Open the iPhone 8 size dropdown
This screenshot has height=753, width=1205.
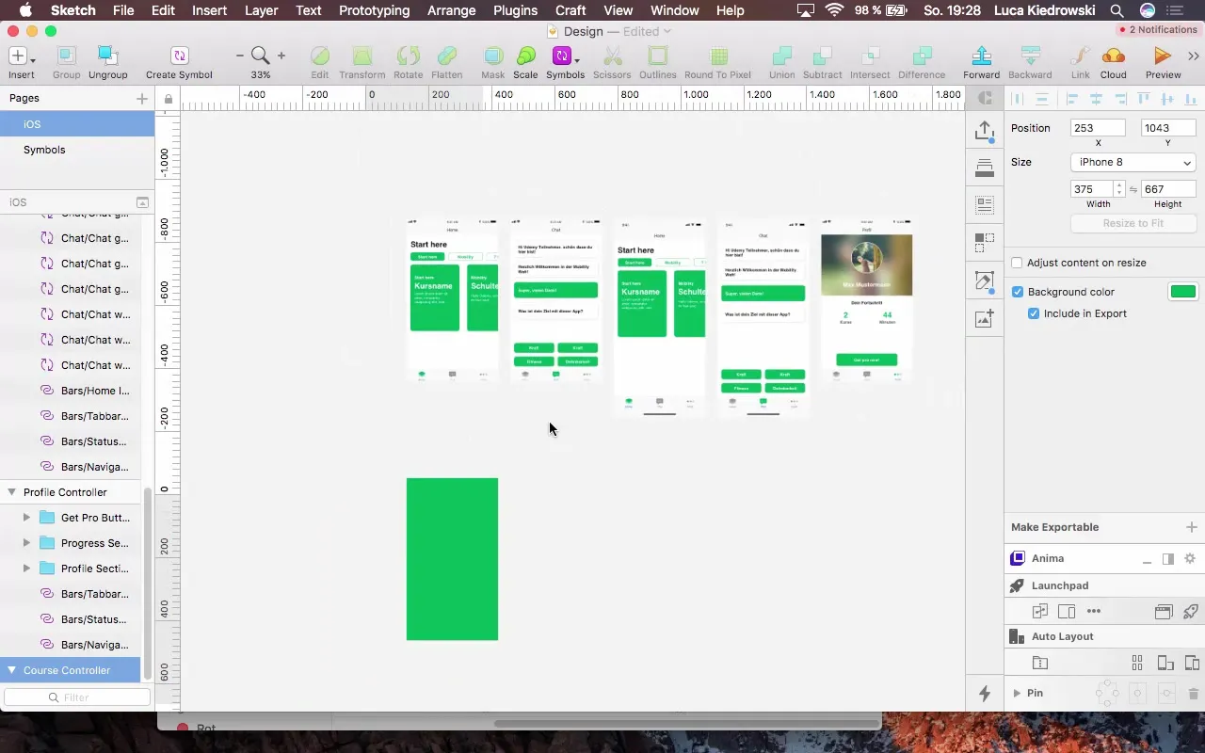tap(1133, 162)
